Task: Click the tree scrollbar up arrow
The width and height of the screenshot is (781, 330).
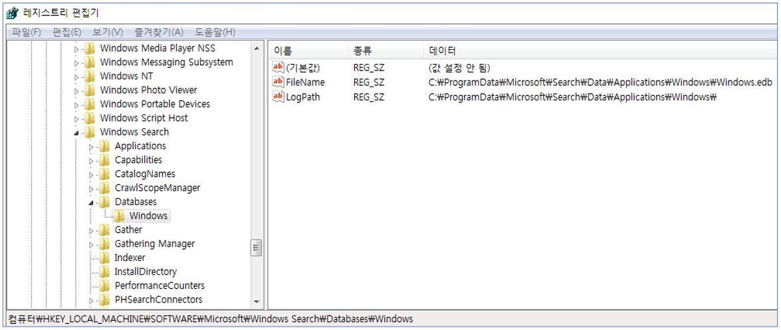Action: 257,48
